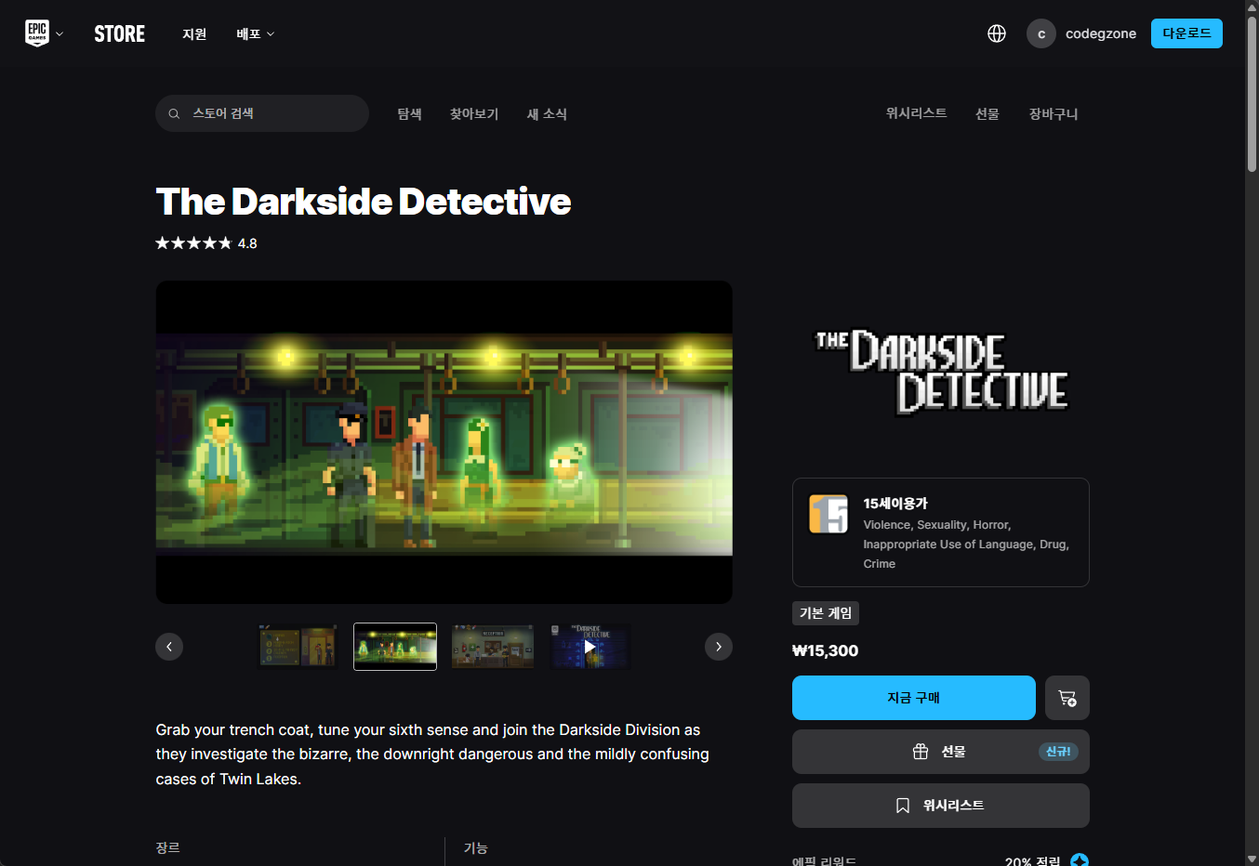
Task: Show next media with right arrow
Action: point(719,647)
